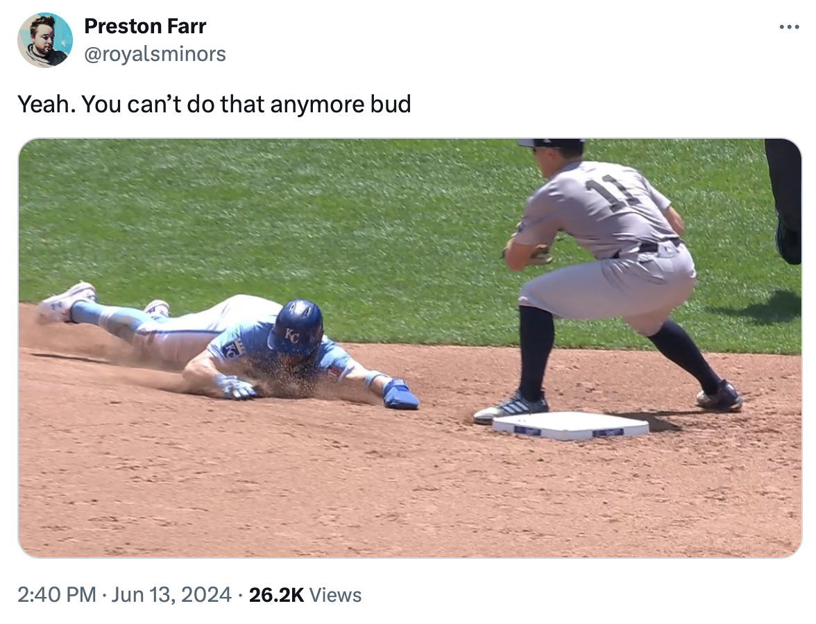Click second base bag in the photo

point(570,425)
